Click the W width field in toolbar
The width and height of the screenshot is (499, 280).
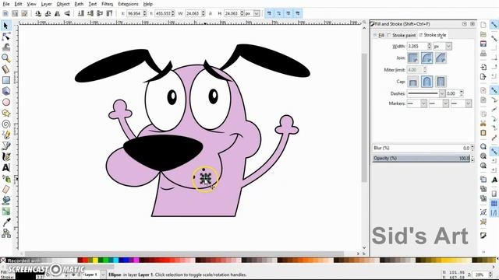(193, 13)
